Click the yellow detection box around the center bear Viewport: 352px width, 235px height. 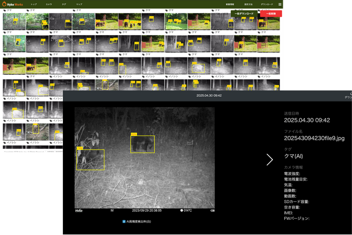tap(142, 144)
